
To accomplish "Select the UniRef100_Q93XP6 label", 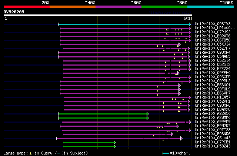I will pos(213,106).
